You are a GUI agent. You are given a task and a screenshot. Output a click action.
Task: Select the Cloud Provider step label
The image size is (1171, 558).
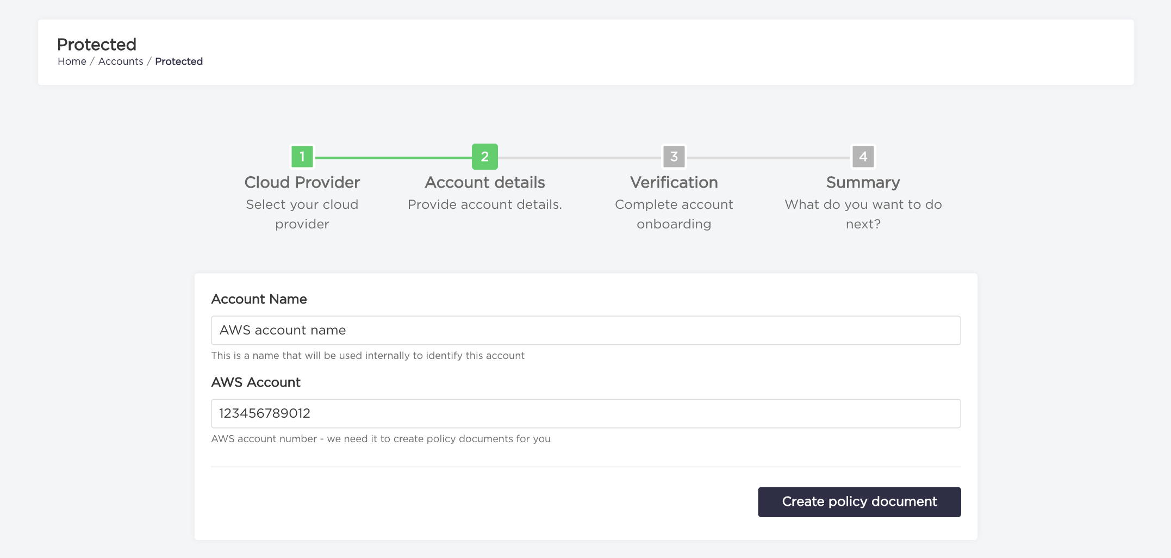pyautogui.click(x=302, y=182)
